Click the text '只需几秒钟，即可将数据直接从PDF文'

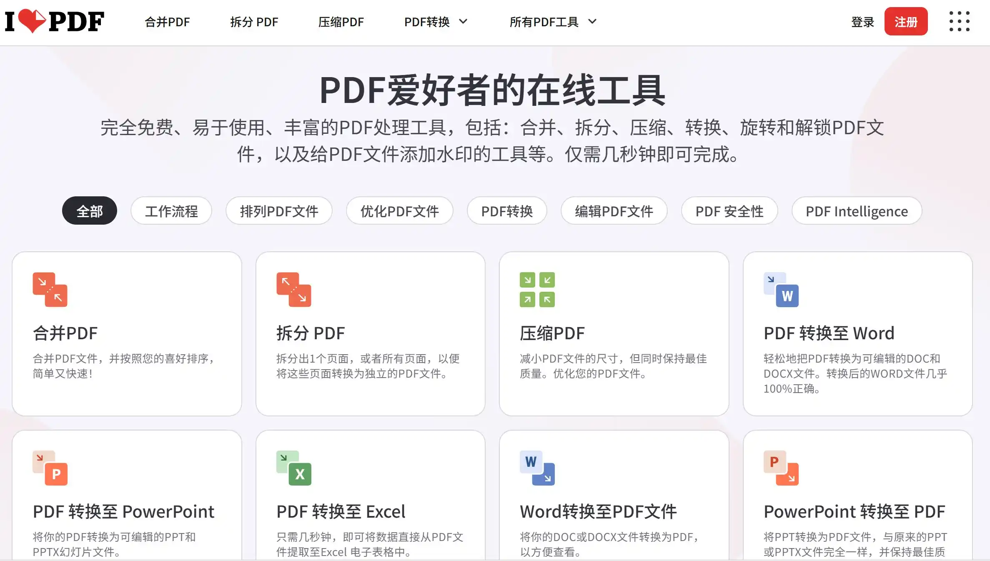(x=370, y=537)
